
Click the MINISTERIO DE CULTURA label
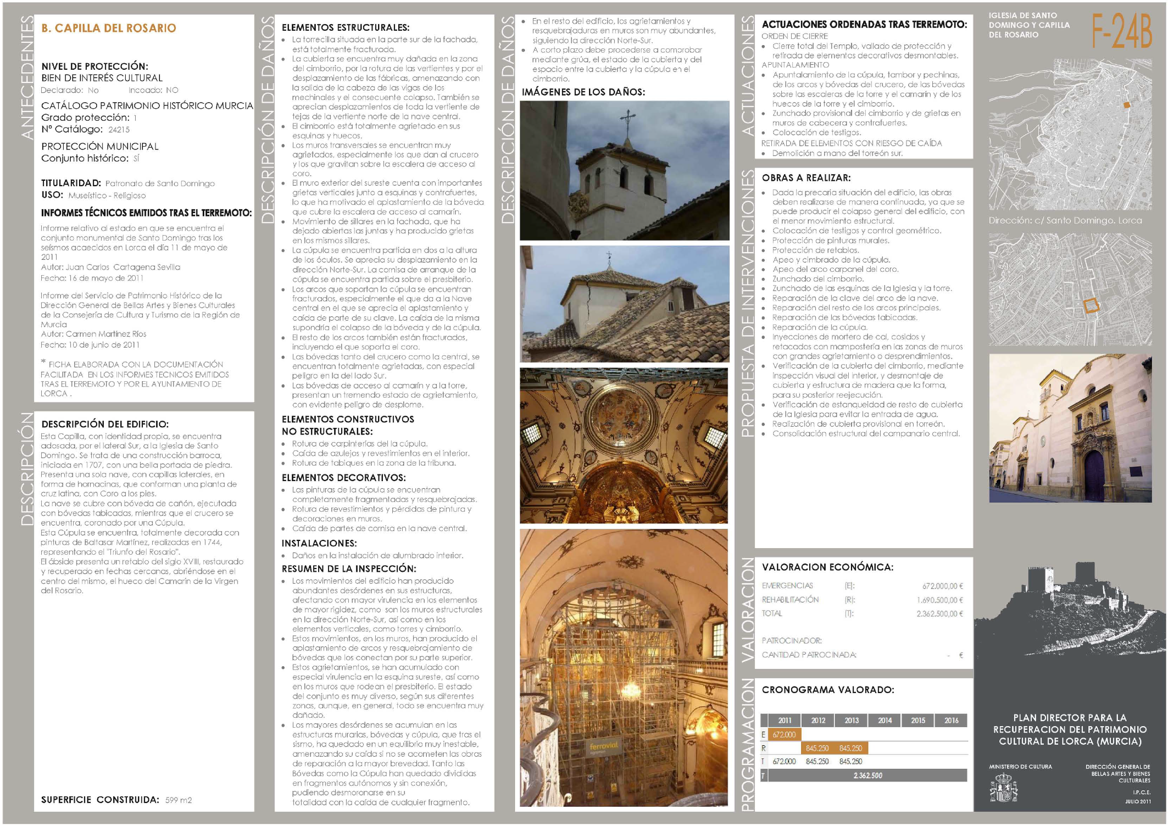pyautogui.click(x=1020, y=767)
